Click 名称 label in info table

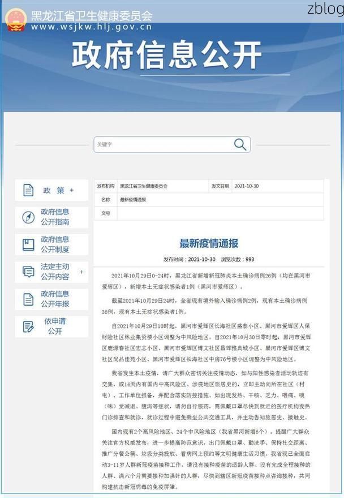coord(106,200)
